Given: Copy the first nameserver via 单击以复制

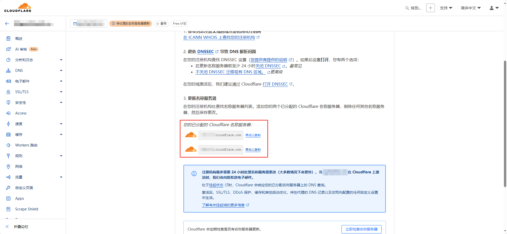Looking at the screenshot, I should pyautogui.click(x=253, y=135).
